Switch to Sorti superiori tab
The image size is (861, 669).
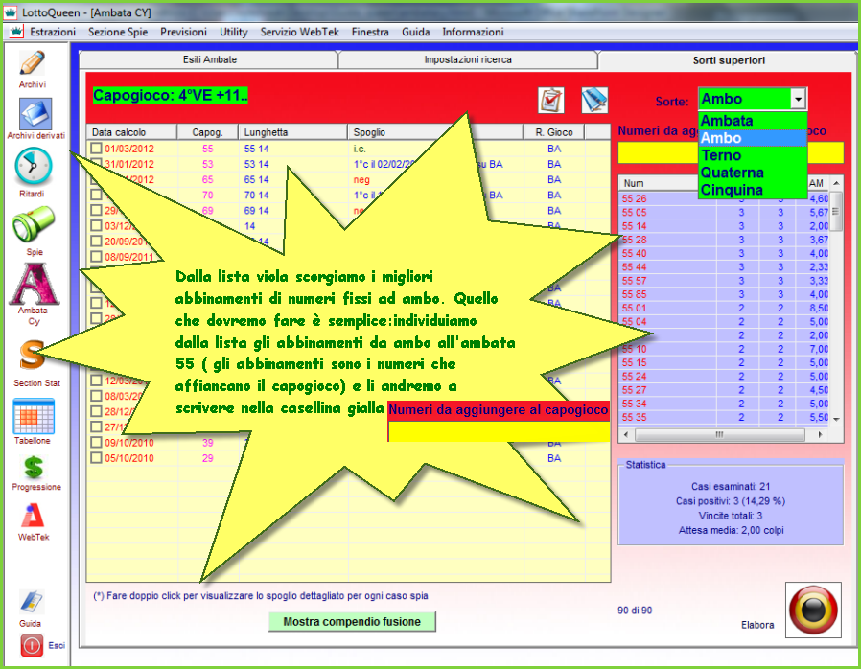729,60
